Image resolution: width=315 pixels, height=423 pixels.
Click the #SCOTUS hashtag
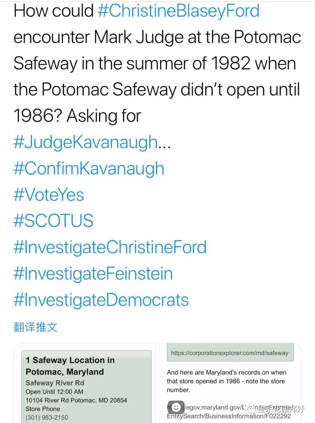(x=53, y=221)
